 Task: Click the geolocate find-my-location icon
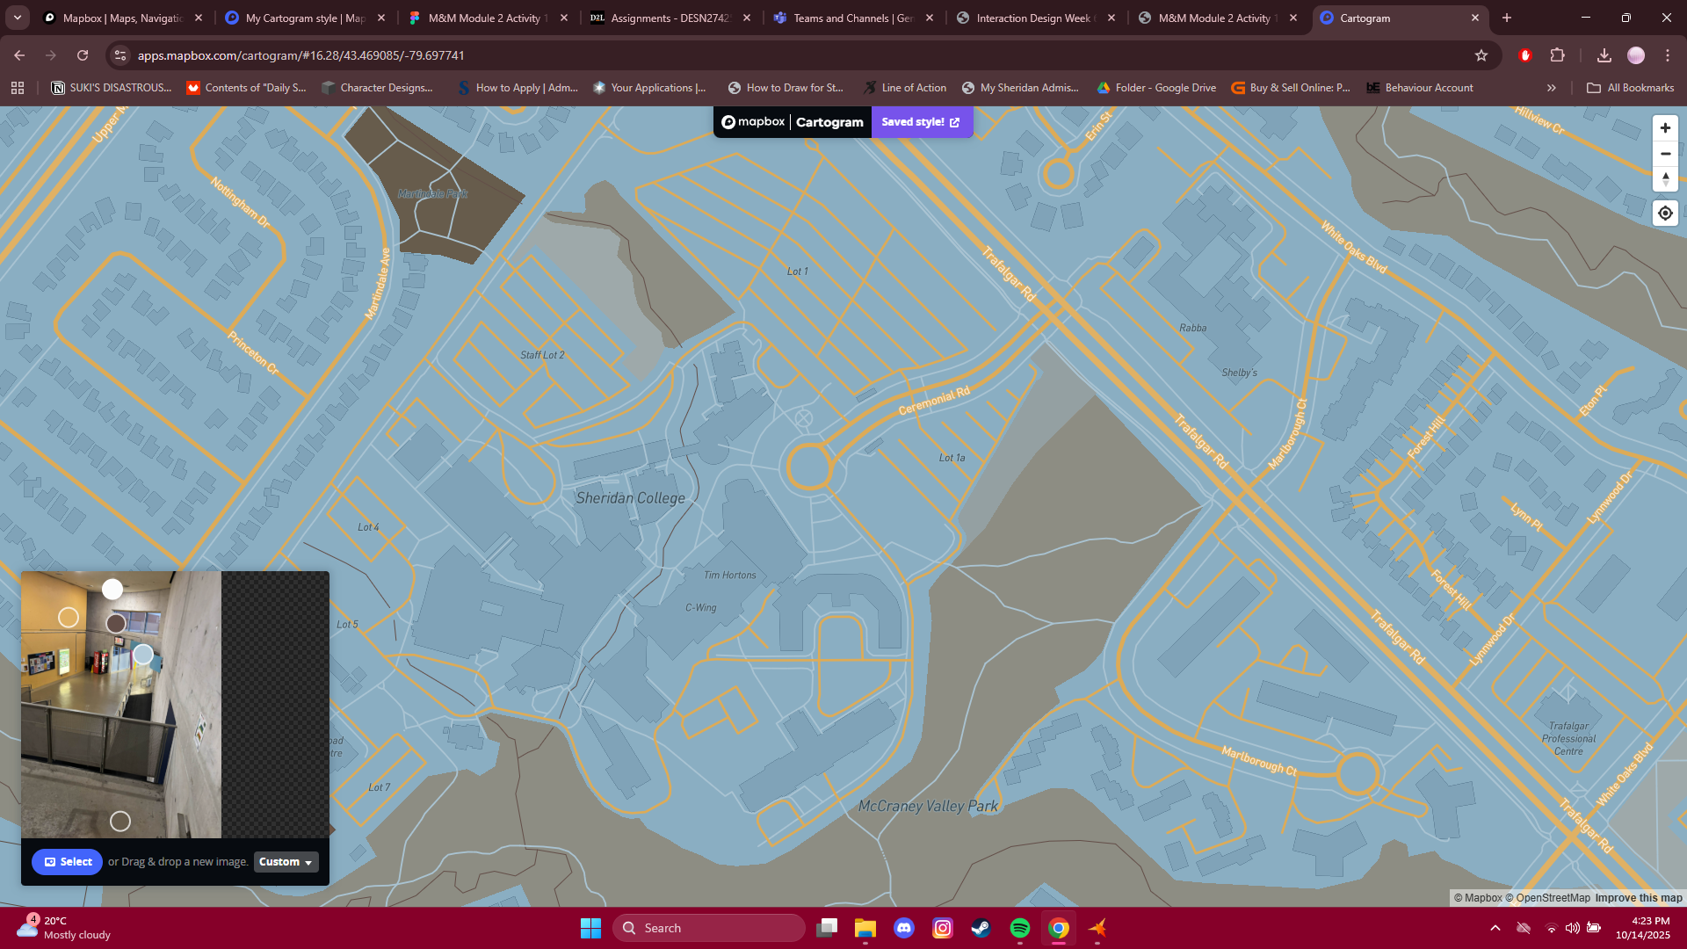[x=1665, y=213]
